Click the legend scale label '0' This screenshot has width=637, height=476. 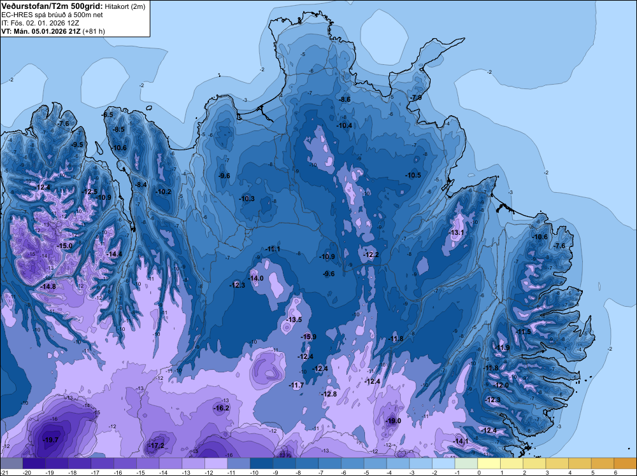coord(479,473)
